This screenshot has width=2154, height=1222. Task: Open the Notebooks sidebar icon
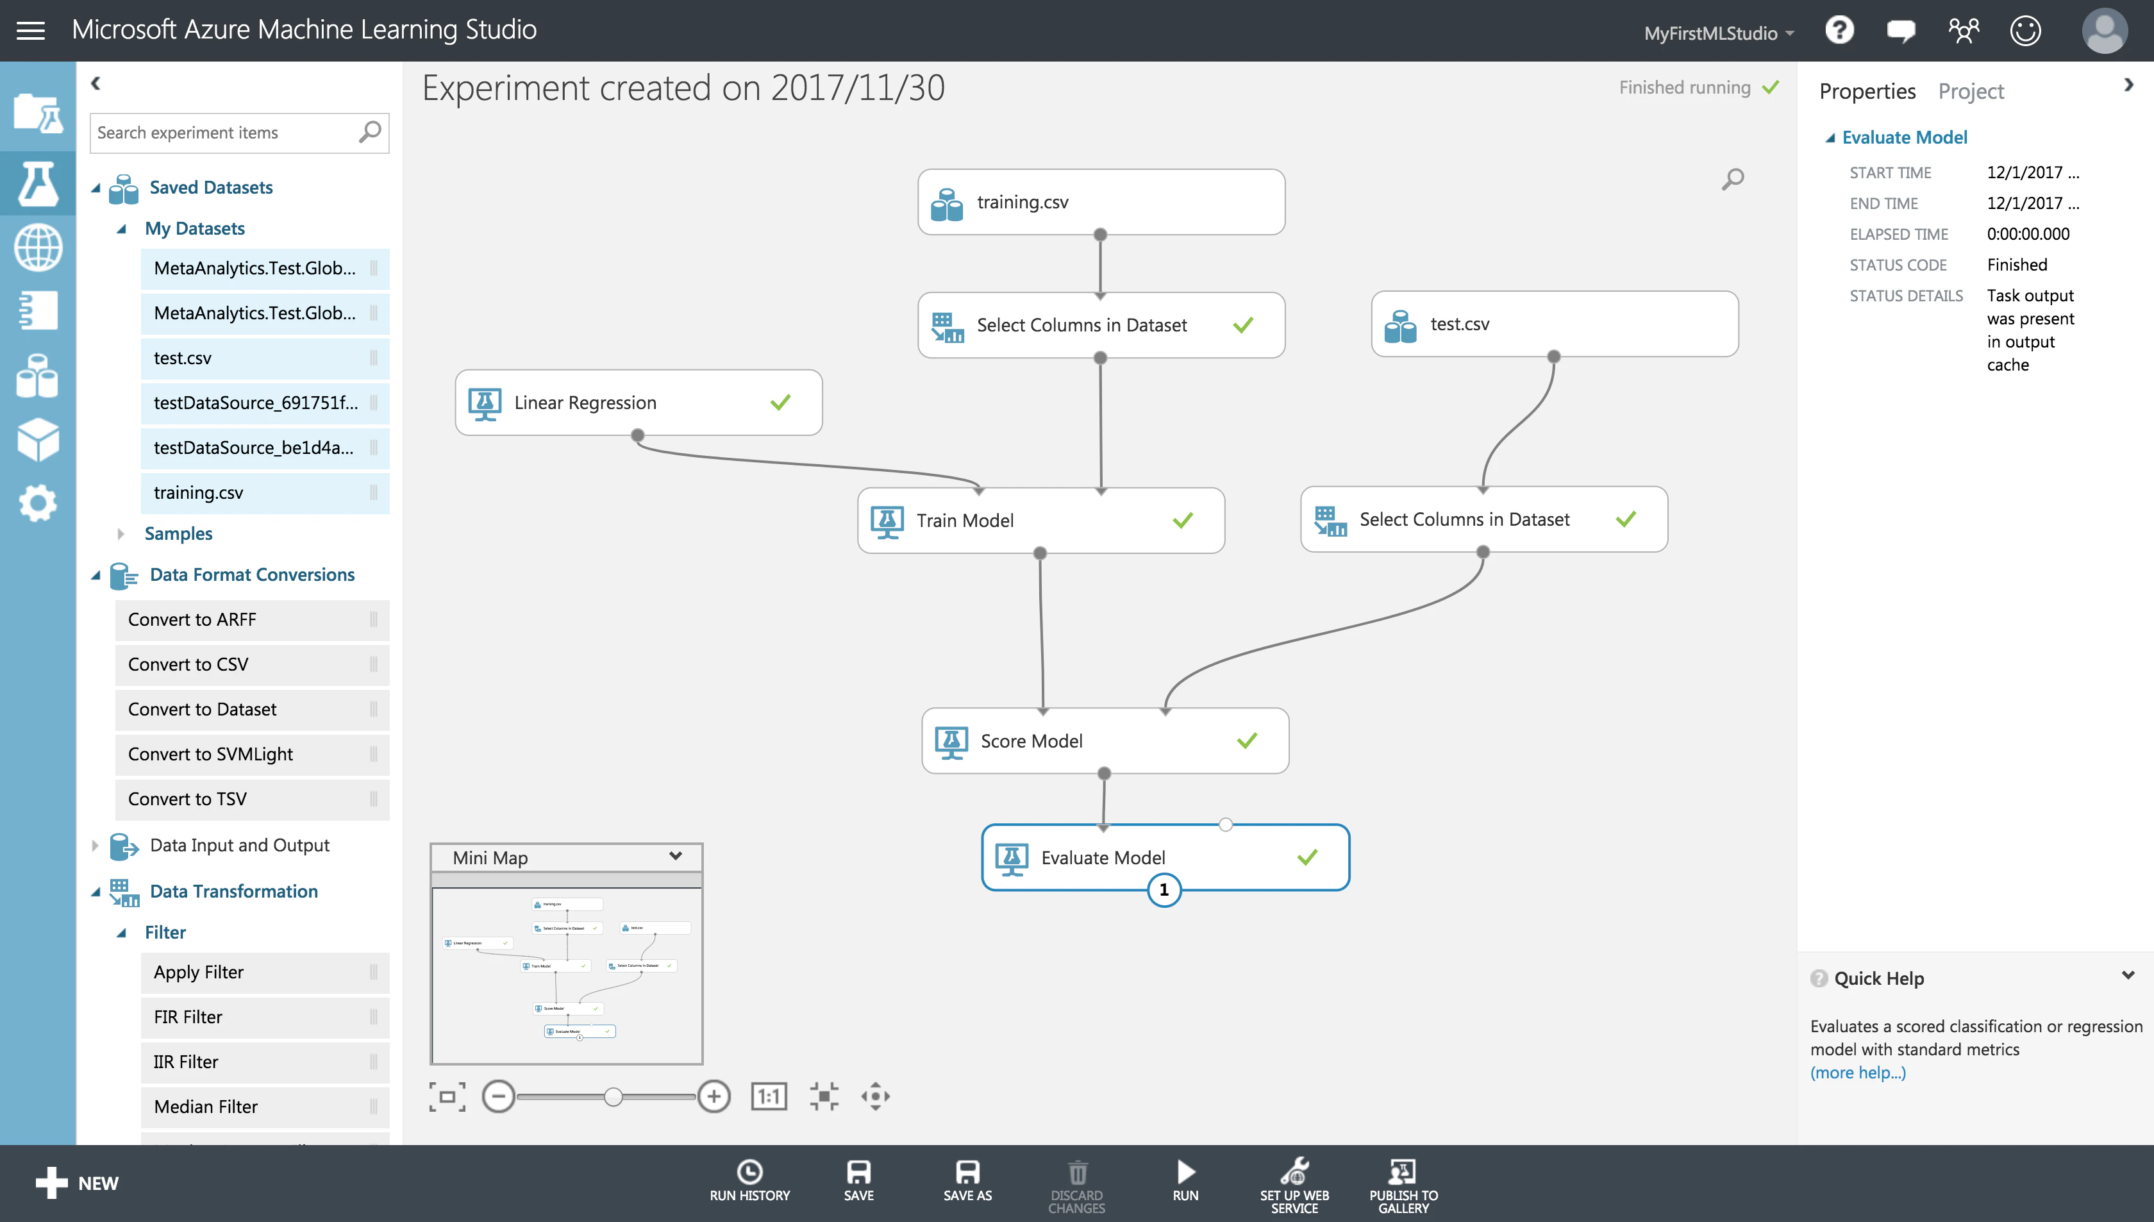click(38, 310)
